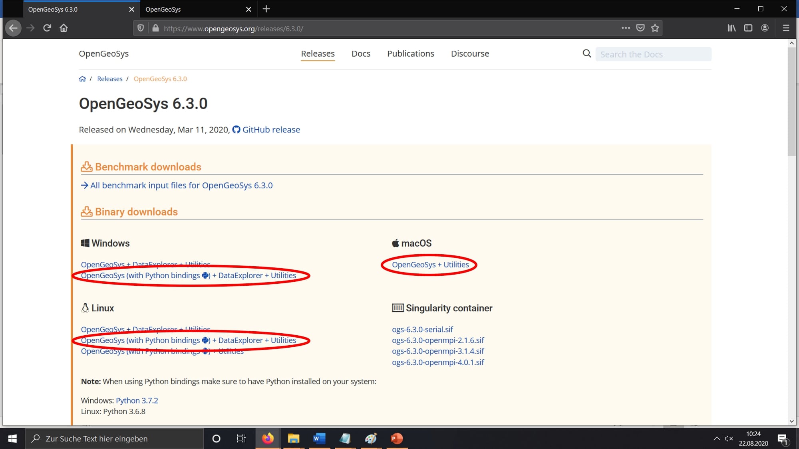
Task: Open a new browser tab
Action: coord(266,9)
